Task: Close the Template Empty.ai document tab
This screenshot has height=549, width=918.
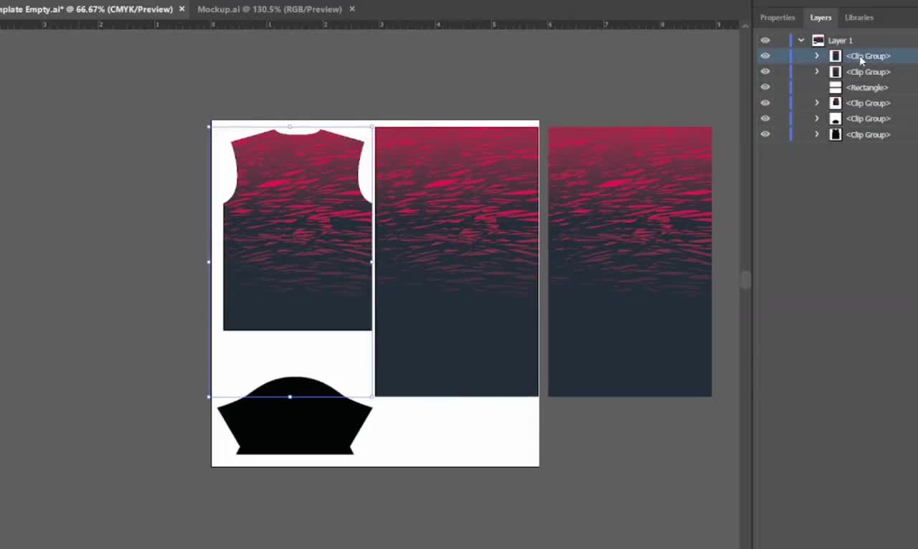Action: (x=181, y=9)
